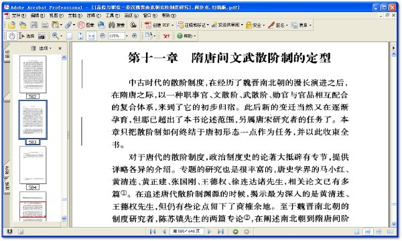Open the 视图 menu
Screen dimensions: 402x241
click(x=56, y=15)
